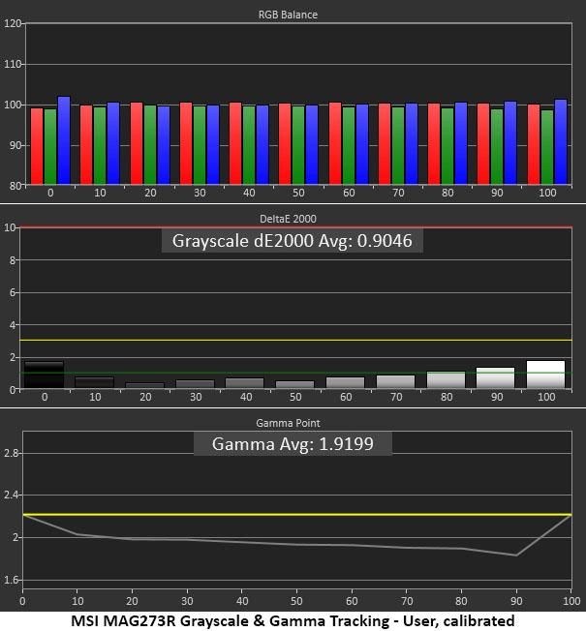
Task: Click the blue bar at 70 in RGB Balance
Action: coord(412,144)
